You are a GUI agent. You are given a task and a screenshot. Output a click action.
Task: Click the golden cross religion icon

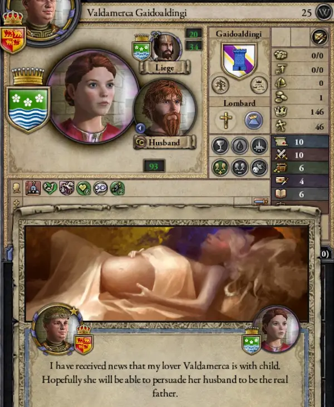click(x=226, y=120)
